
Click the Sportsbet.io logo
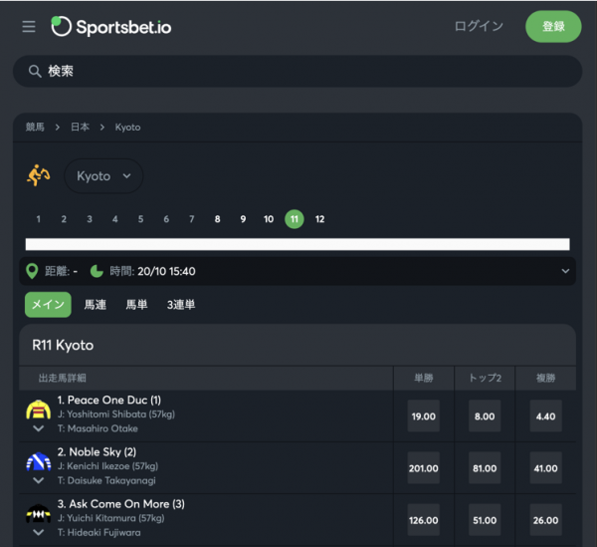tap(111, 27)
